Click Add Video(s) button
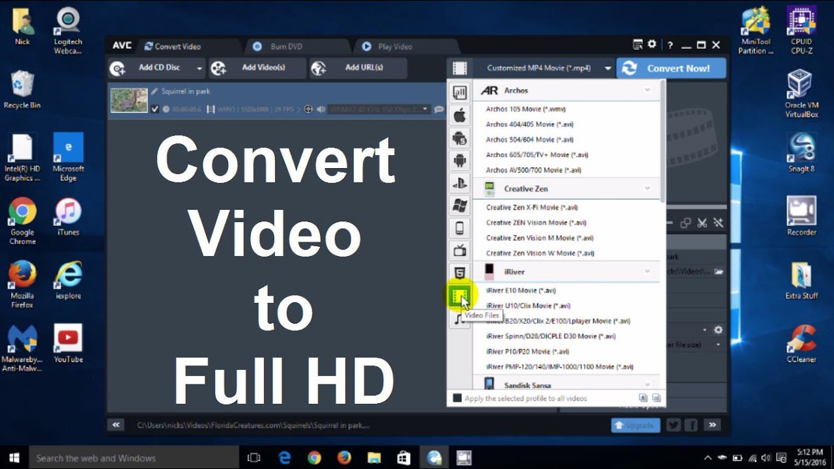The width and height of the screenshot is (834, 469). (257, 68)
